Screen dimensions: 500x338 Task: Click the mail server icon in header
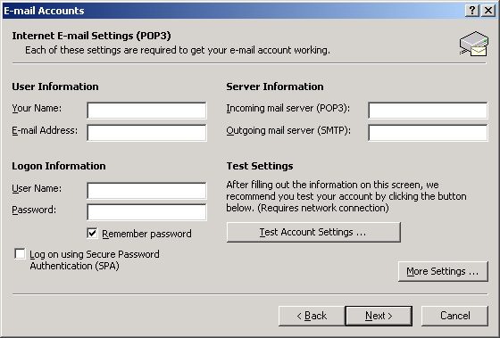coord(474,44)
